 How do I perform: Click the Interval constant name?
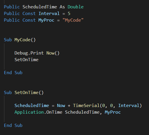coord(49,14)
